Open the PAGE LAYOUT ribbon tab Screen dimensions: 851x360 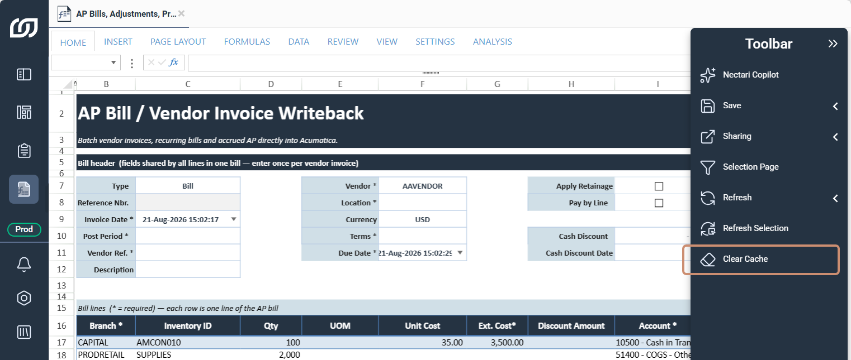coord(178,41)
